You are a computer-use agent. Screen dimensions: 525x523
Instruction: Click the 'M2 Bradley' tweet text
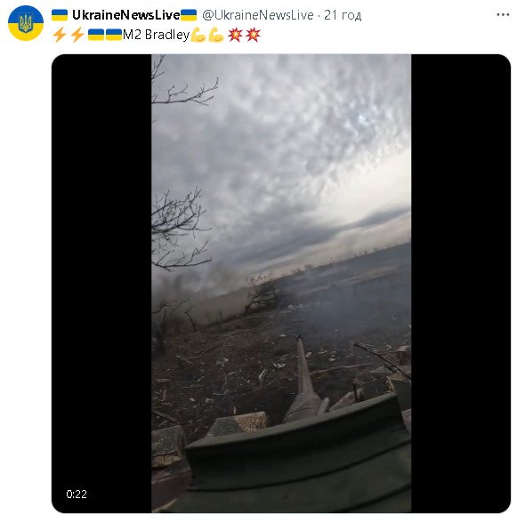(x=156, y=35)
